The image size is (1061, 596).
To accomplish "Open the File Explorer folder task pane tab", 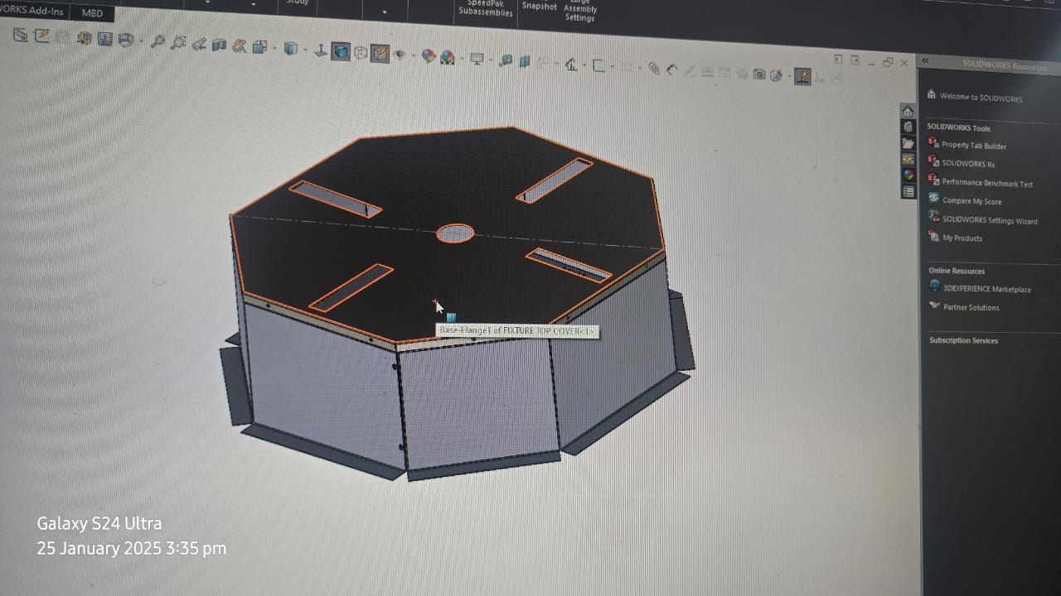I will [908, 142].
